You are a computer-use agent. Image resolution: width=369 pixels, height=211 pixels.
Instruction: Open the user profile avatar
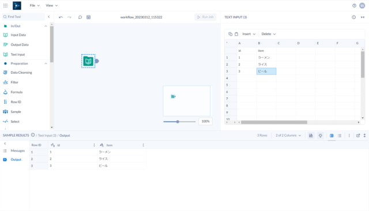pyautogui.click(x=362, y=6)
